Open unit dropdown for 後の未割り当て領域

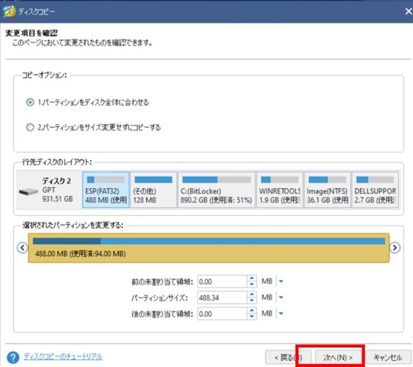pyautogui.click(x=281, y=313)
